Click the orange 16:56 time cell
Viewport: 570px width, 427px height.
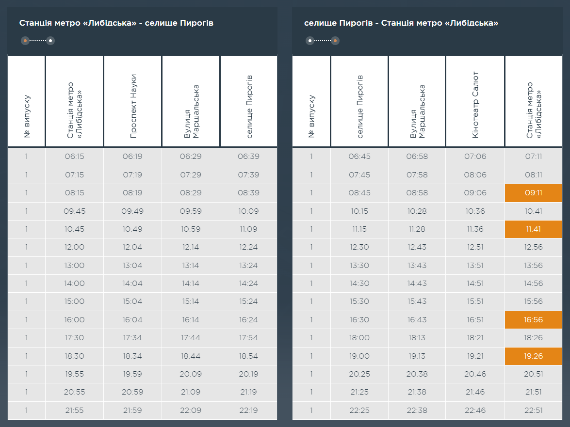tap(534, 320)
